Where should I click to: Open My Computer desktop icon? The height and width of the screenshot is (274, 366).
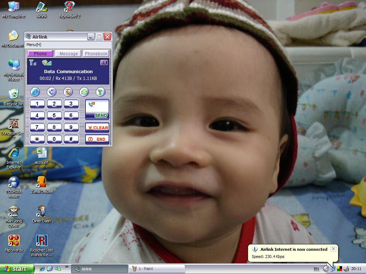[14, 10]
